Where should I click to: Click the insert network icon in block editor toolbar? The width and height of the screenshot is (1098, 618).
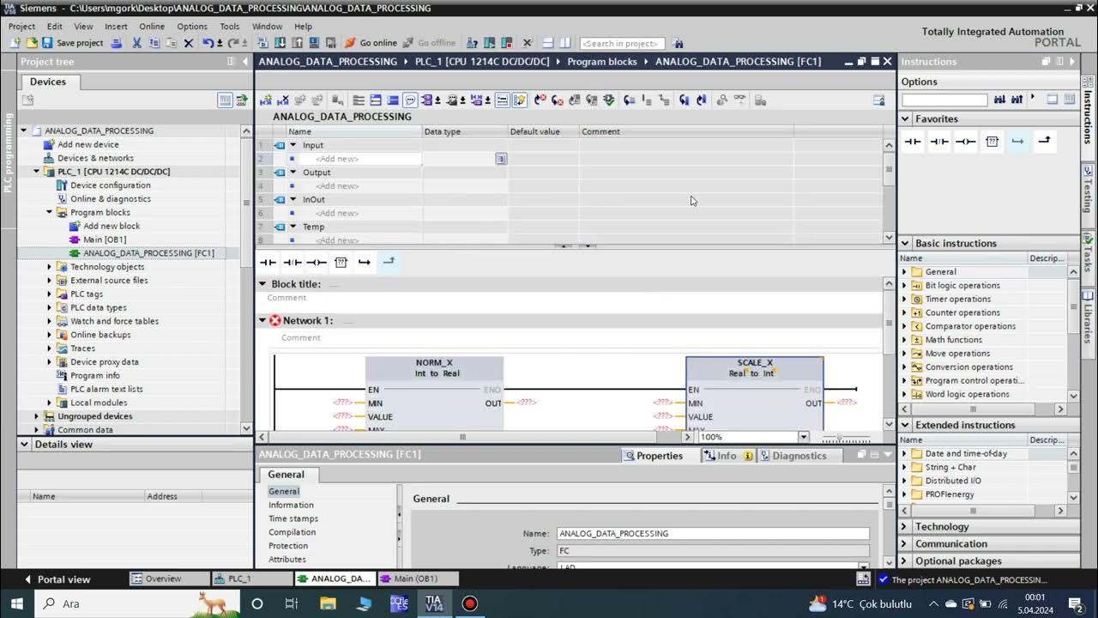pyautogui.click(x=266, y=100)
